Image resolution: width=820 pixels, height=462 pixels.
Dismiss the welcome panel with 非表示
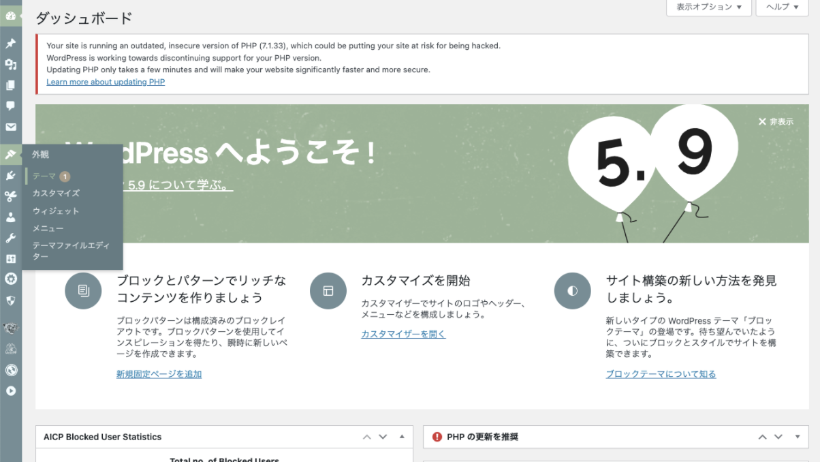tap(776, 122)
